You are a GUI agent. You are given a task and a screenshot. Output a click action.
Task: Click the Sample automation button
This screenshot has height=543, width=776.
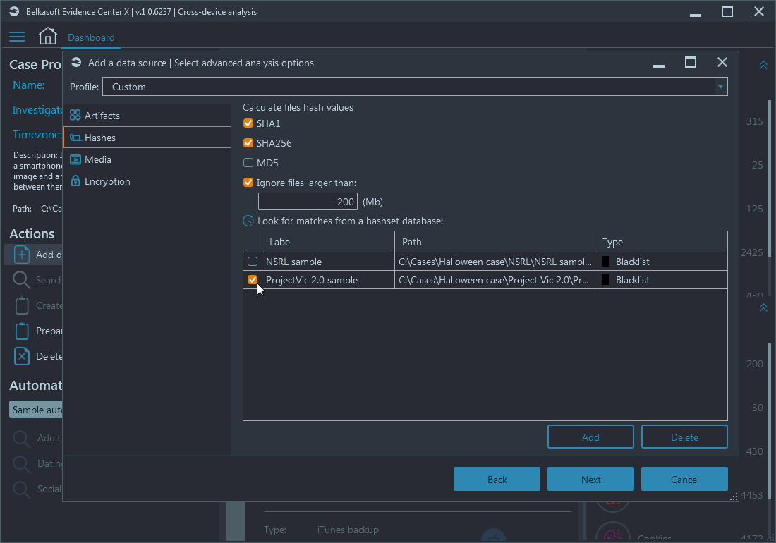36,410
